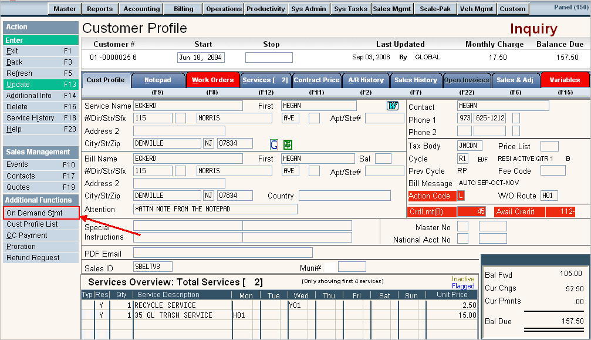Open the Work Orders tab

212,80
